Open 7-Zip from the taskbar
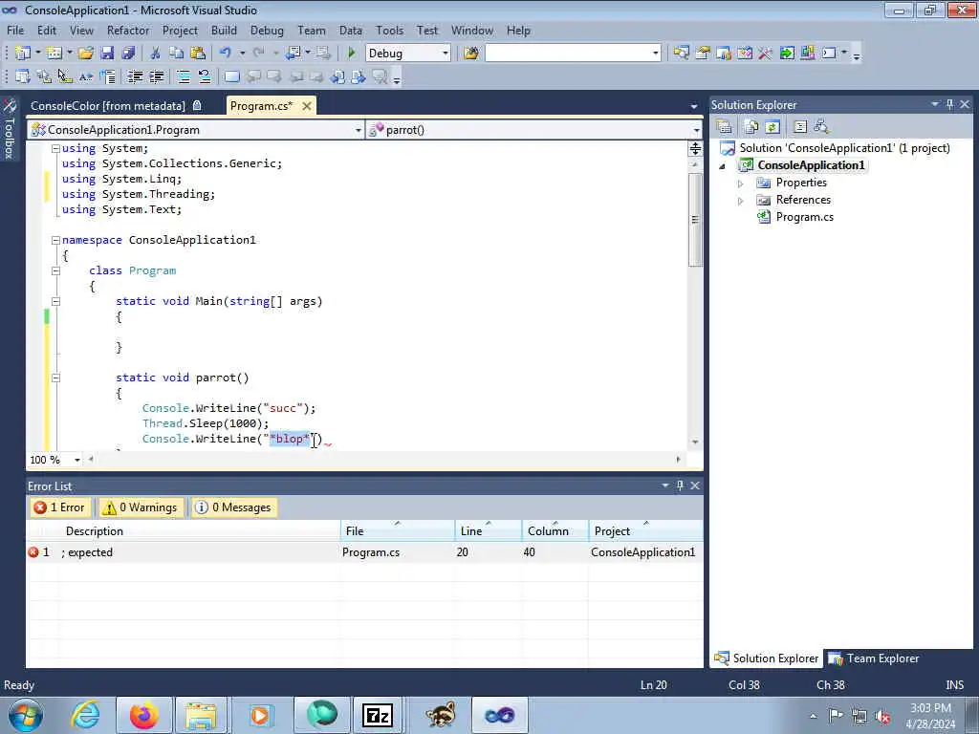 [x=377, y=715]
